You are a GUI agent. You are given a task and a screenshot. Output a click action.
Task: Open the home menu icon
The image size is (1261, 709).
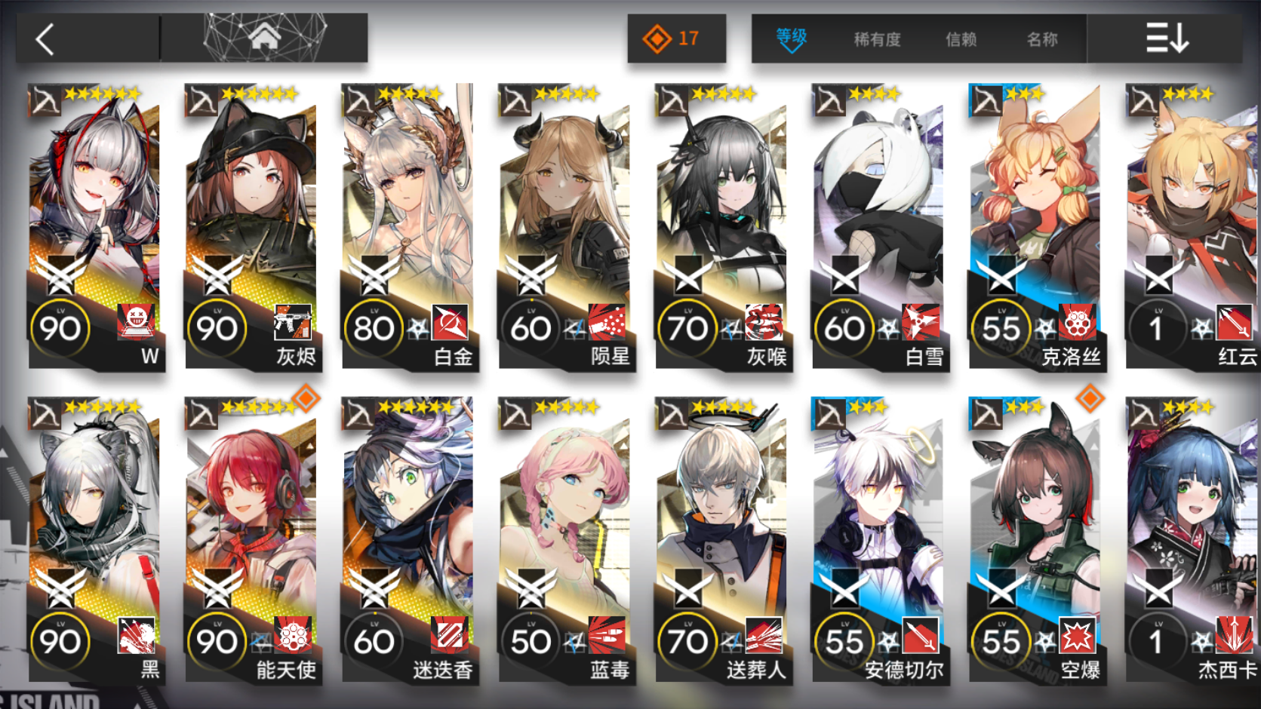pyautogui.click(x=264, y=37)
